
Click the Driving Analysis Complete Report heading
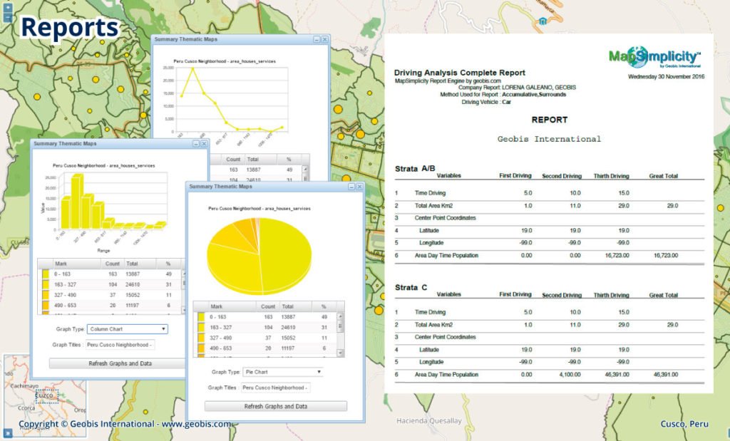(x=460, y=73)
